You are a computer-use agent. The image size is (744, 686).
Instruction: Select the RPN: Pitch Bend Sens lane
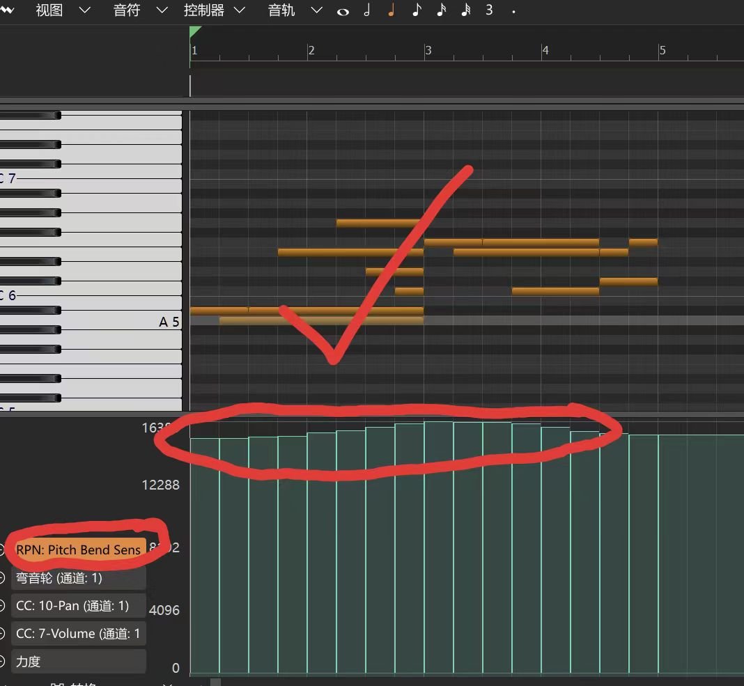click(x=78, y=549)
